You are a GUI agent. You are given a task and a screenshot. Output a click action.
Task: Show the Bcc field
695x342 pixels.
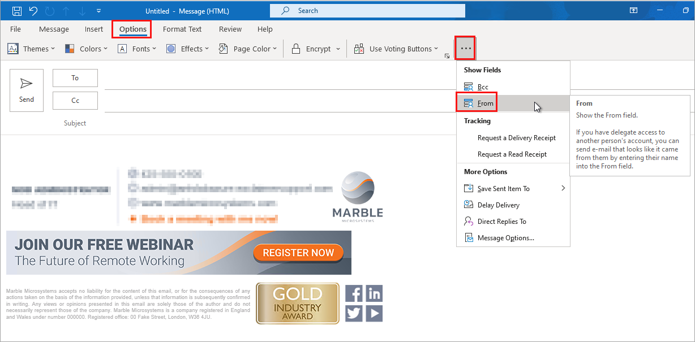coord(482,87)
